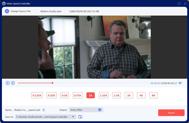
Task: Select the 1.25X speed button
Action: (x=104, y=95)
